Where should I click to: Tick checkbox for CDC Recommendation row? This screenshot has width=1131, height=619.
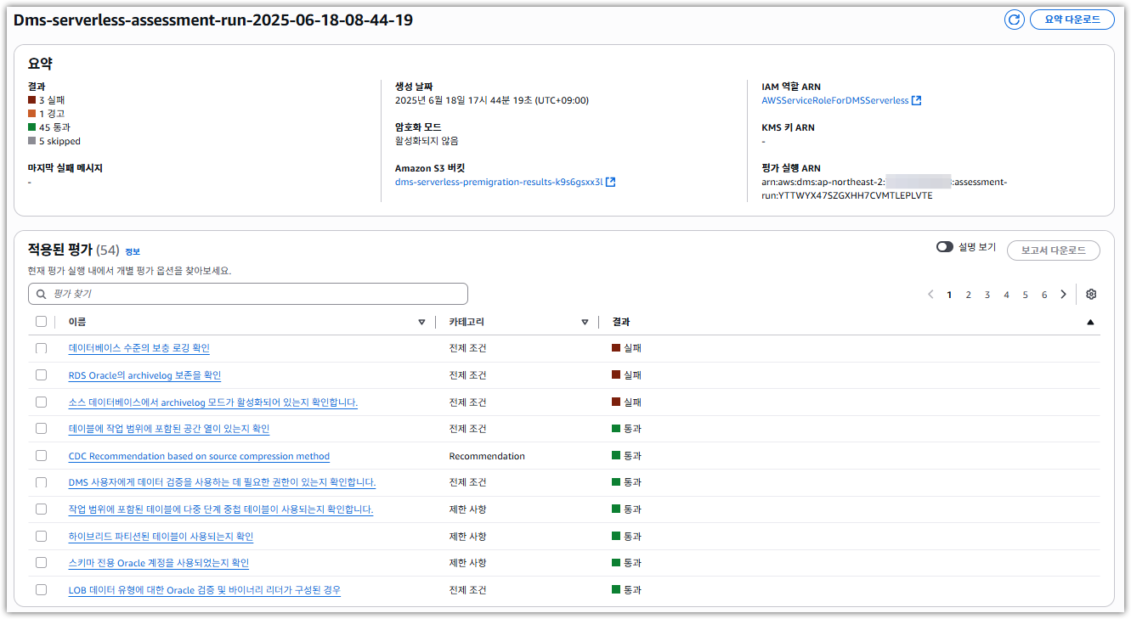pyautogui.click(x=42, y=456)
